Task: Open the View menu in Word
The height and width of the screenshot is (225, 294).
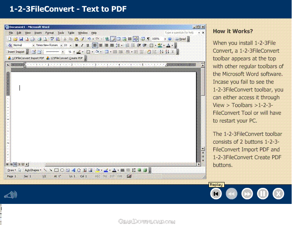Action: pos(28,33)
